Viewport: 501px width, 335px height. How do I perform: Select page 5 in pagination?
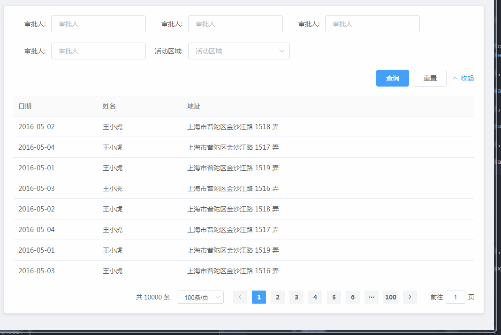point(334,297)
